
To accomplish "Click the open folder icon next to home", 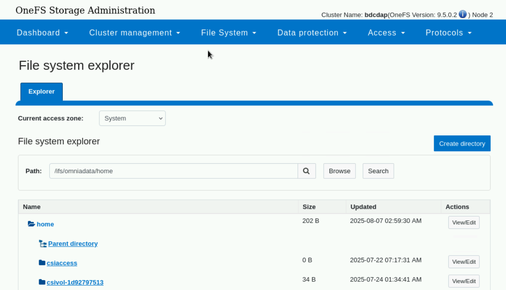I will click(x=31, y=224).
